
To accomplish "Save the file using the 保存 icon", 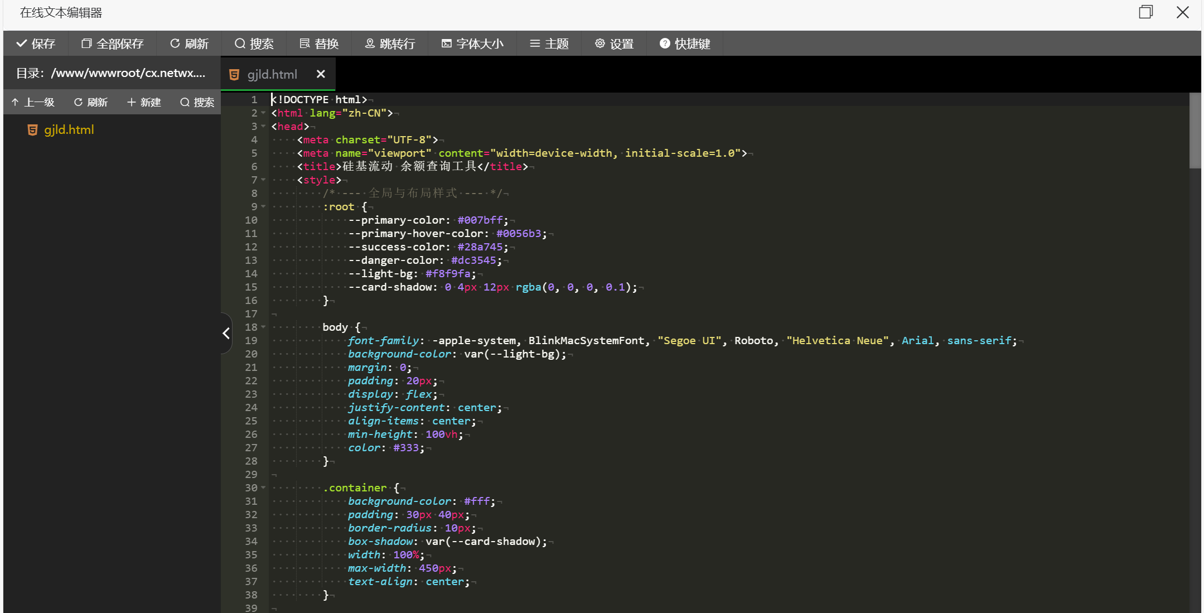I will point(21,44).
